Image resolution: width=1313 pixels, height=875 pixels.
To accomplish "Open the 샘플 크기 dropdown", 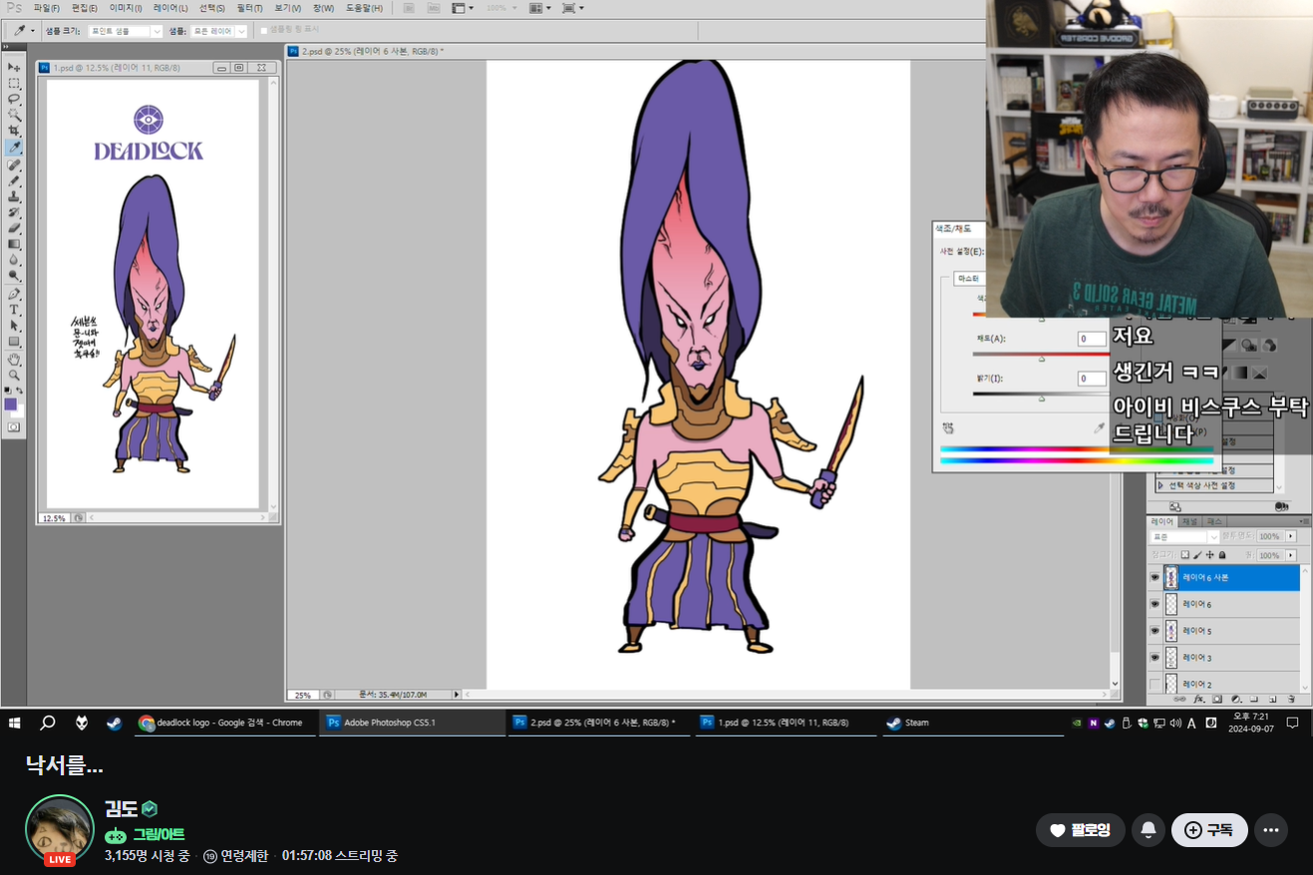I will click(125, 31).
